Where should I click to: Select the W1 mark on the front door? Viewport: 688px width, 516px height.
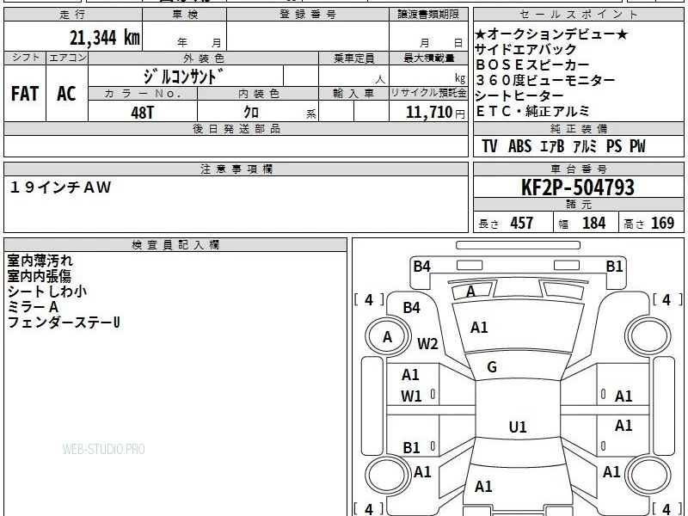pyautogui.click(x=411, y=396)
